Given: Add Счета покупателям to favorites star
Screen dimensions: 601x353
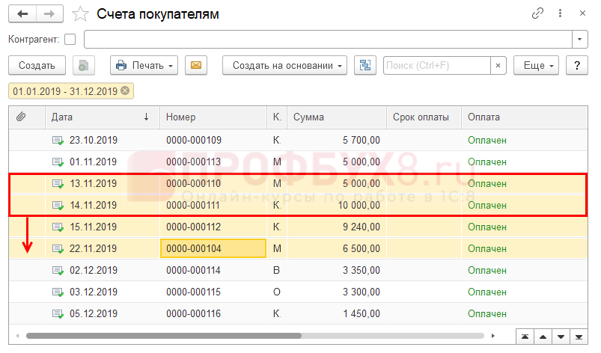Looking at the screenshot, I should pos(79,13).
